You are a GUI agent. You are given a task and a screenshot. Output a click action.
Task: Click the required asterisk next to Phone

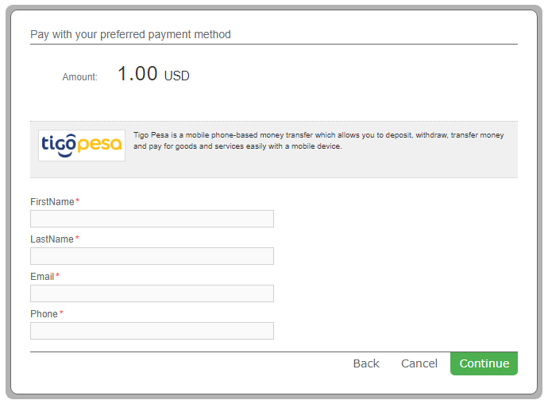(x=61, y=313)
